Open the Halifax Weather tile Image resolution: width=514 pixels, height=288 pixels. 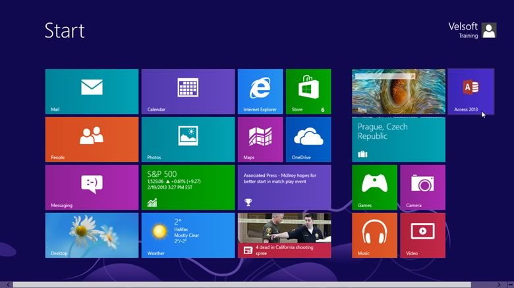[x=188, y=235]
